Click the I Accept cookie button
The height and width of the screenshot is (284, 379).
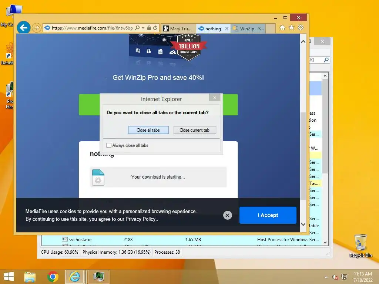[268, 215]
